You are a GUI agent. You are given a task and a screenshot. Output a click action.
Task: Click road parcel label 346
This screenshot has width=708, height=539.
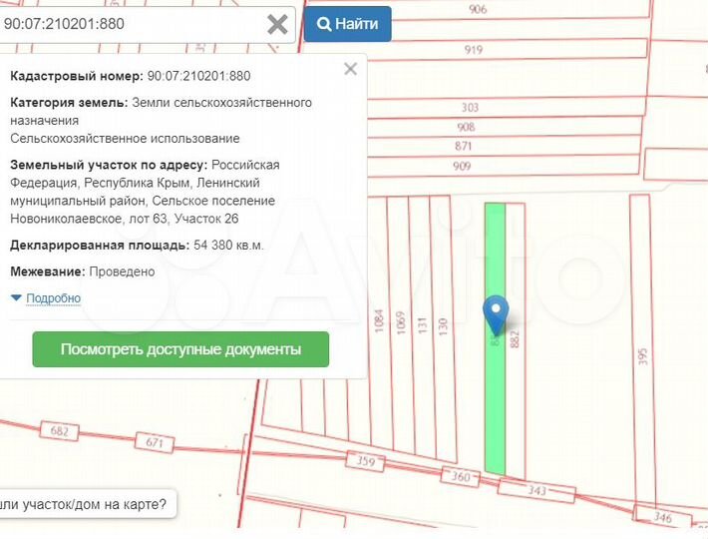pyautogui.click(x=662, y=516)
